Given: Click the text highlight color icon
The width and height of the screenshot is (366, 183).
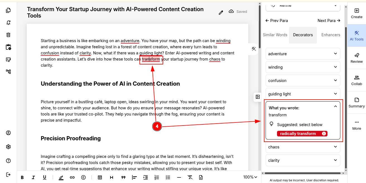Looking at the screenshot, I should coord(61,177).
